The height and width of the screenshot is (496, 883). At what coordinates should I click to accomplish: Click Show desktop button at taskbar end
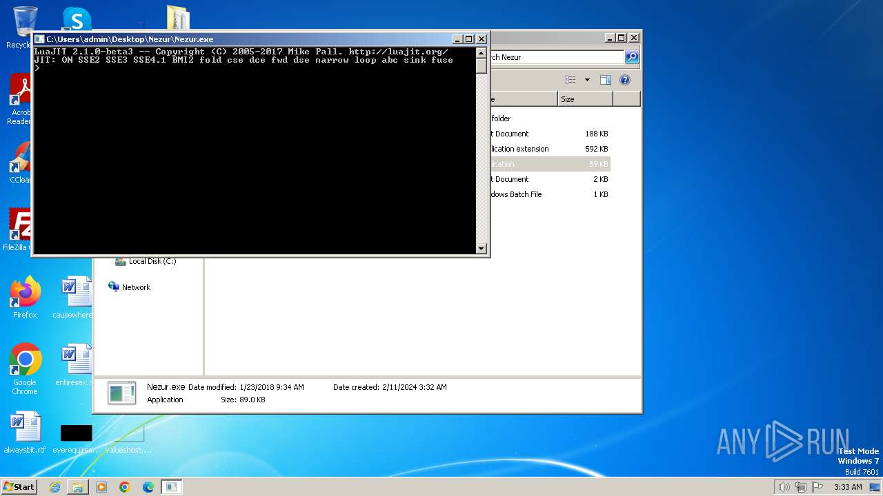(x=875, y=487)
